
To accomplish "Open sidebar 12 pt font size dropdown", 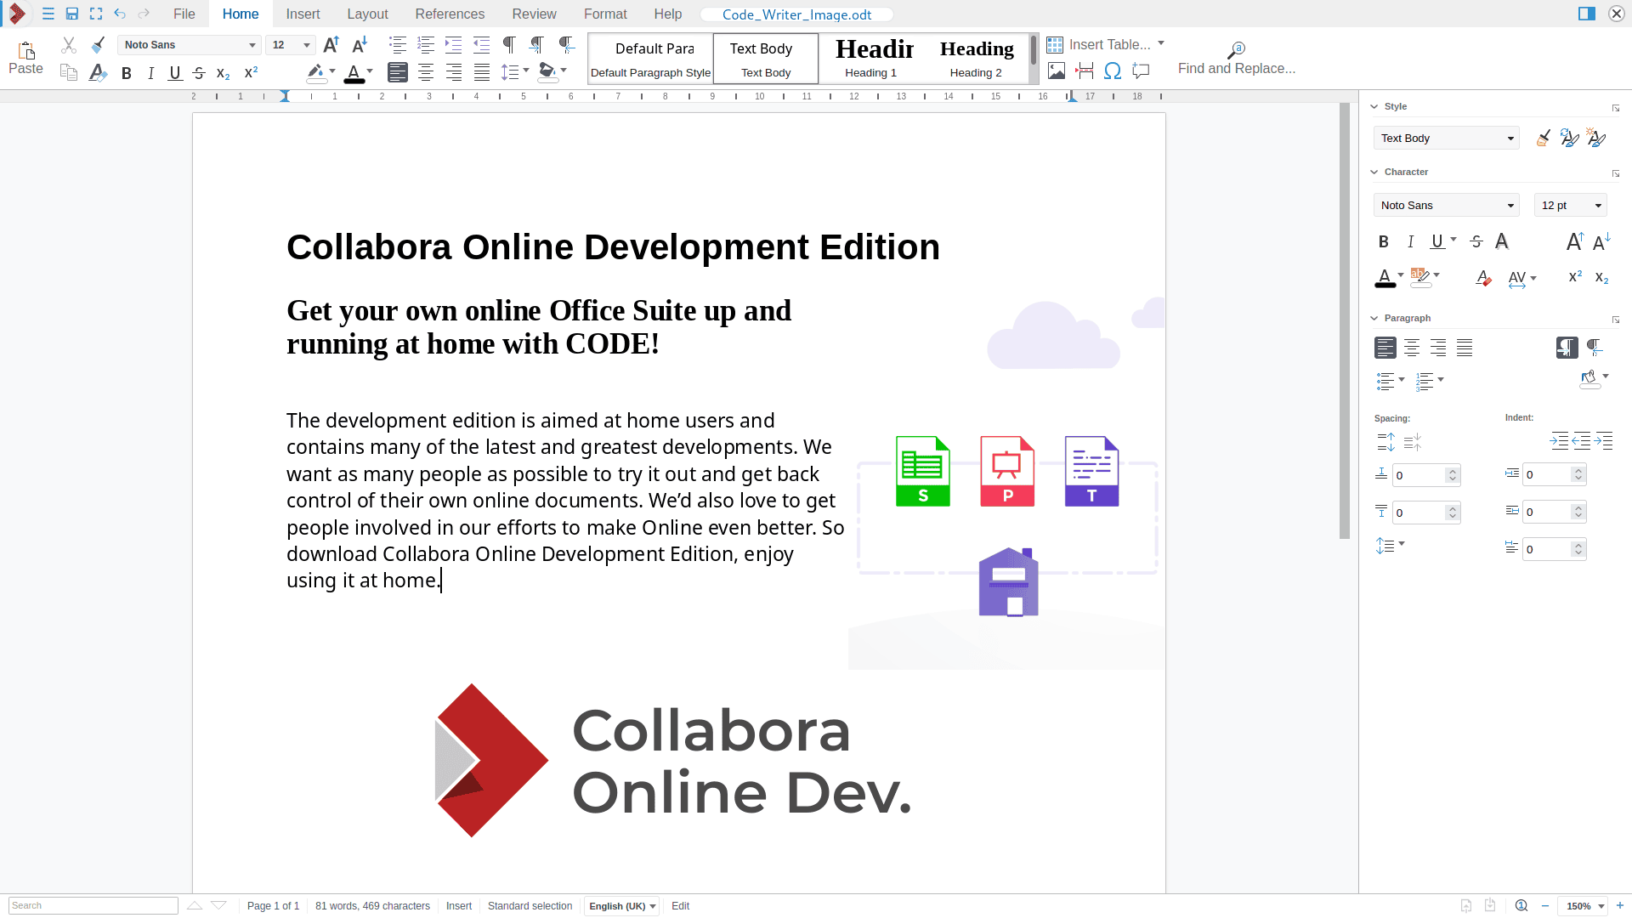I will (1570, 205).
